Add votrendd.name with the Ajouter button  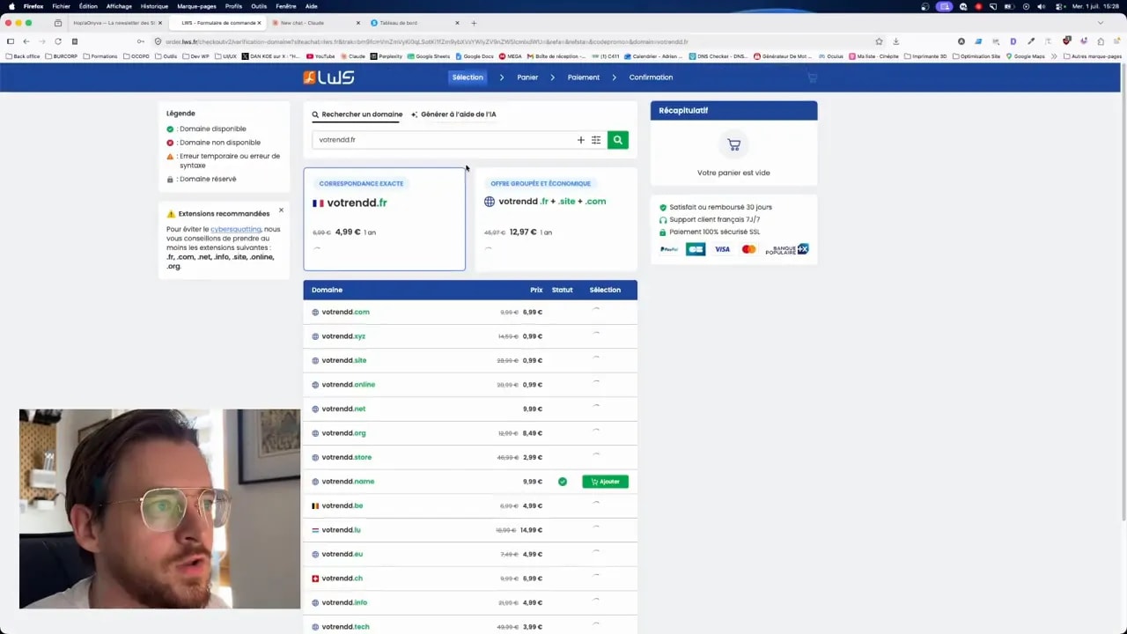(x=605, y=482)
